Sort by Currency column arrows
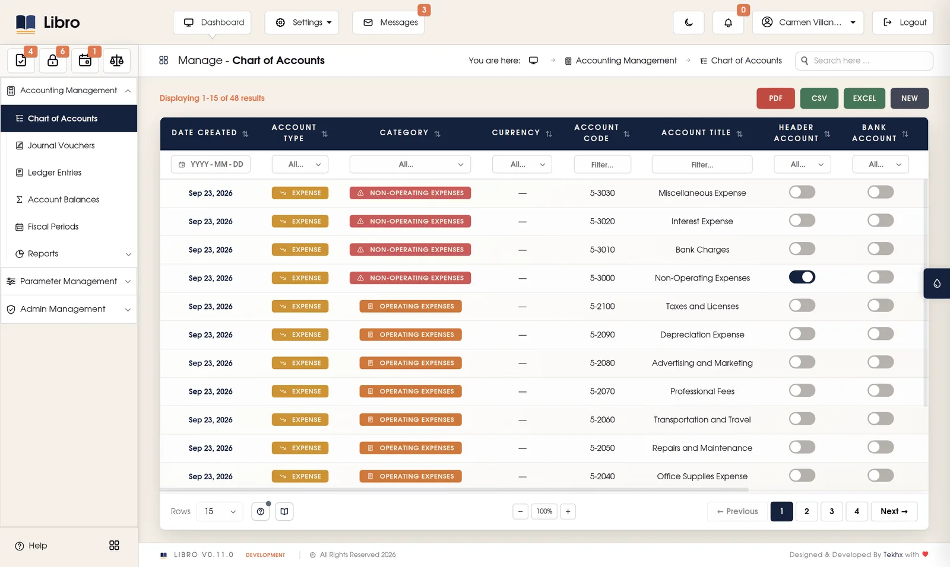The image size is (950, 567). pyautogui.click(x=549, y=133)
